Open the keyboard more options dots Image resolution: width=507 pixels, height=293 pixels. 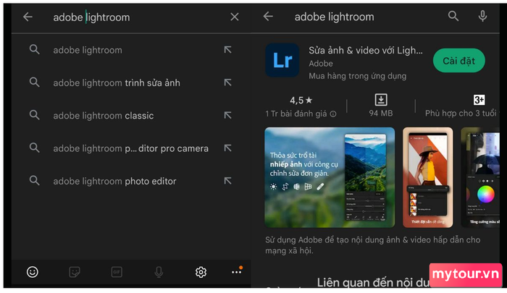pos(237,271)
